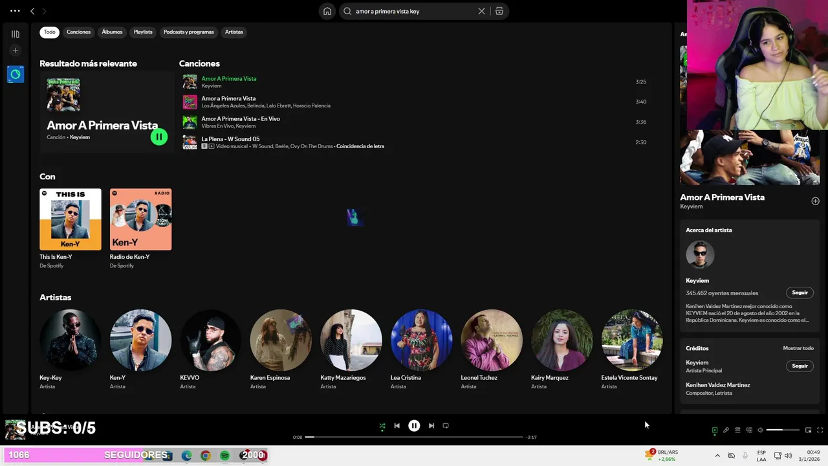Click Mostrar todo in Créditos
Viewport: 828px width, 466px height.
[798, 348]
